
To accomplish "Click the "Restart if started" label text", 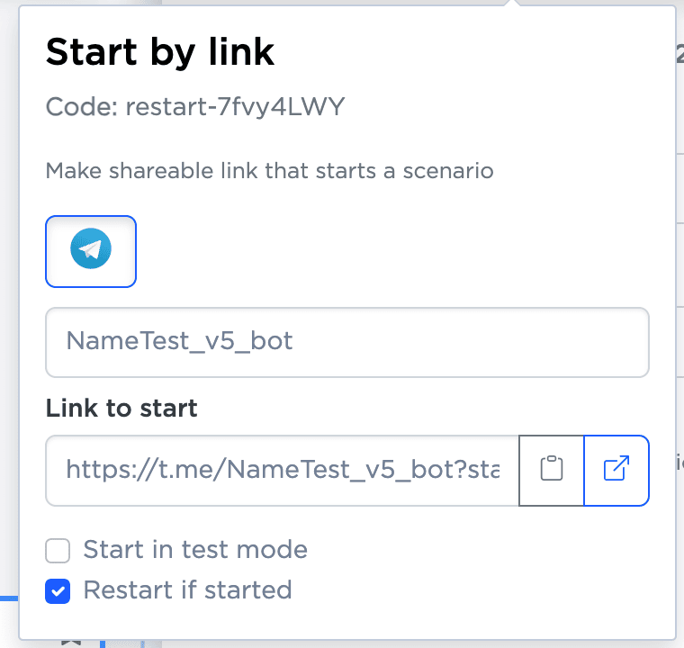I will 187,590.
